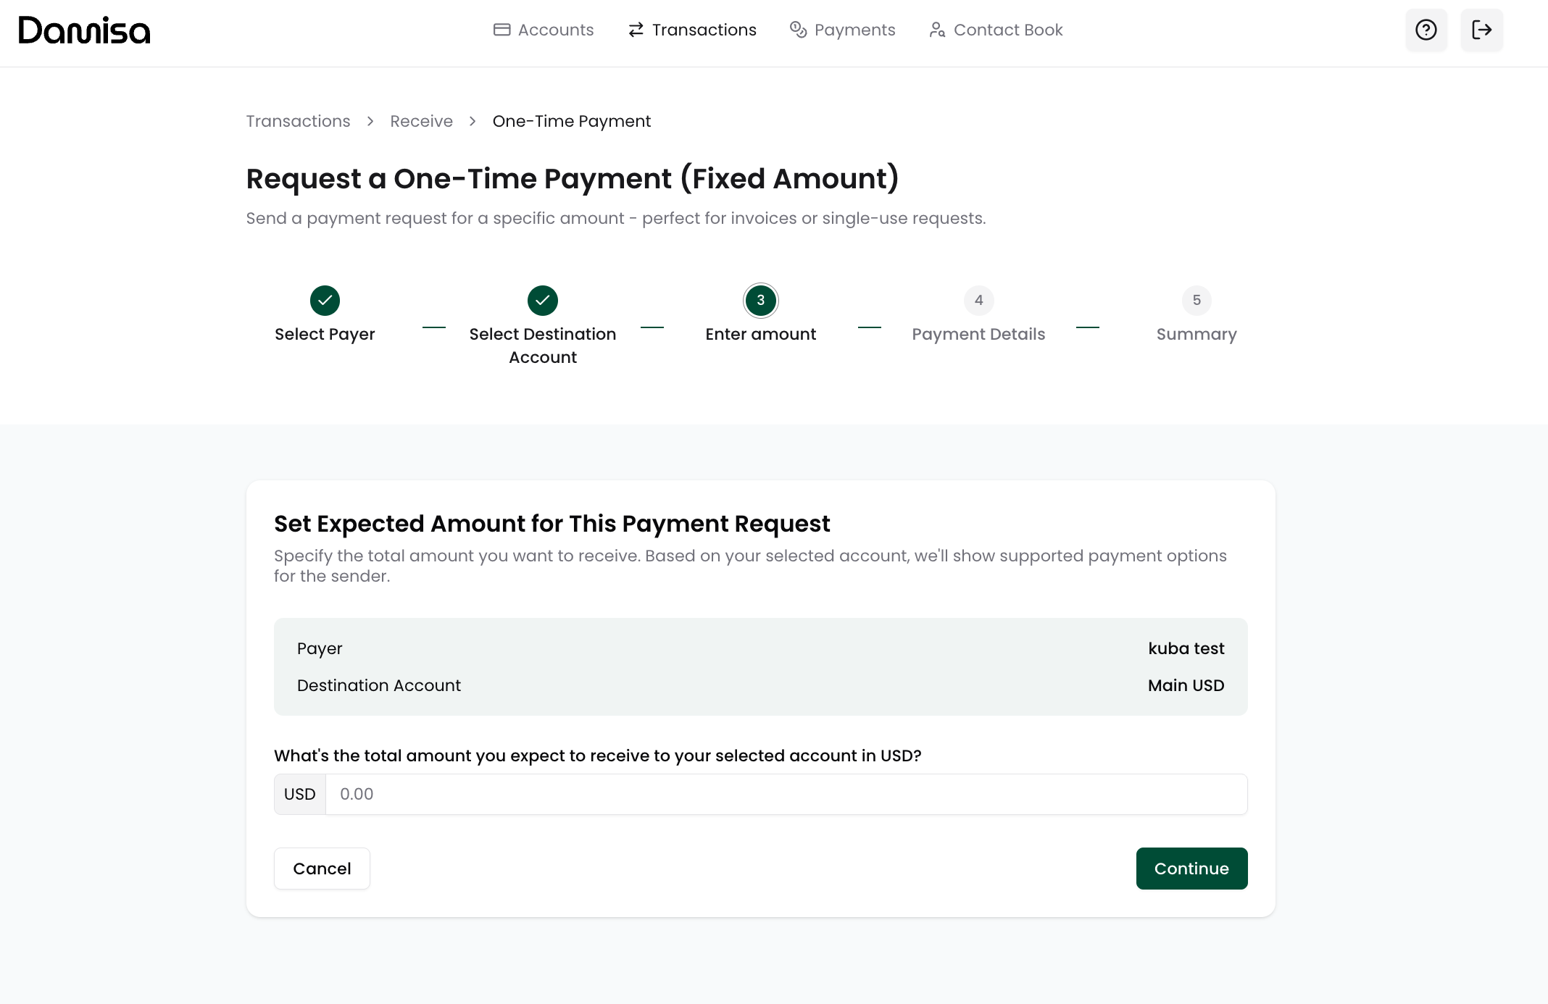Open the Contact Book menu item
This screenshot has height=1004, width=1548.
click(1007, 30)
